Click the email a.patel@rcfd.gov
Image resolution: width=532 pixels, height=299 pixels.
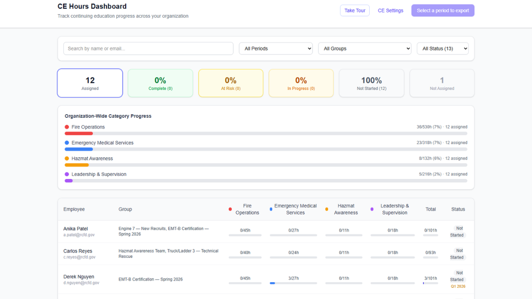[x=79, y=235]
